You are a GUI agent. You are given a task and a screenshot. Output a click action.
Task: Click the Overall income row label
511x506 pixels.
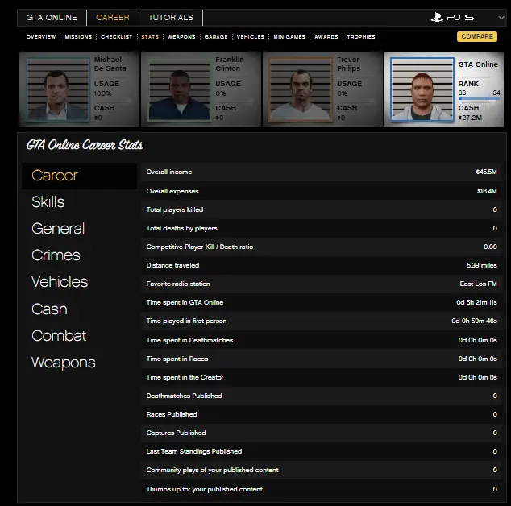pos(169,172)
